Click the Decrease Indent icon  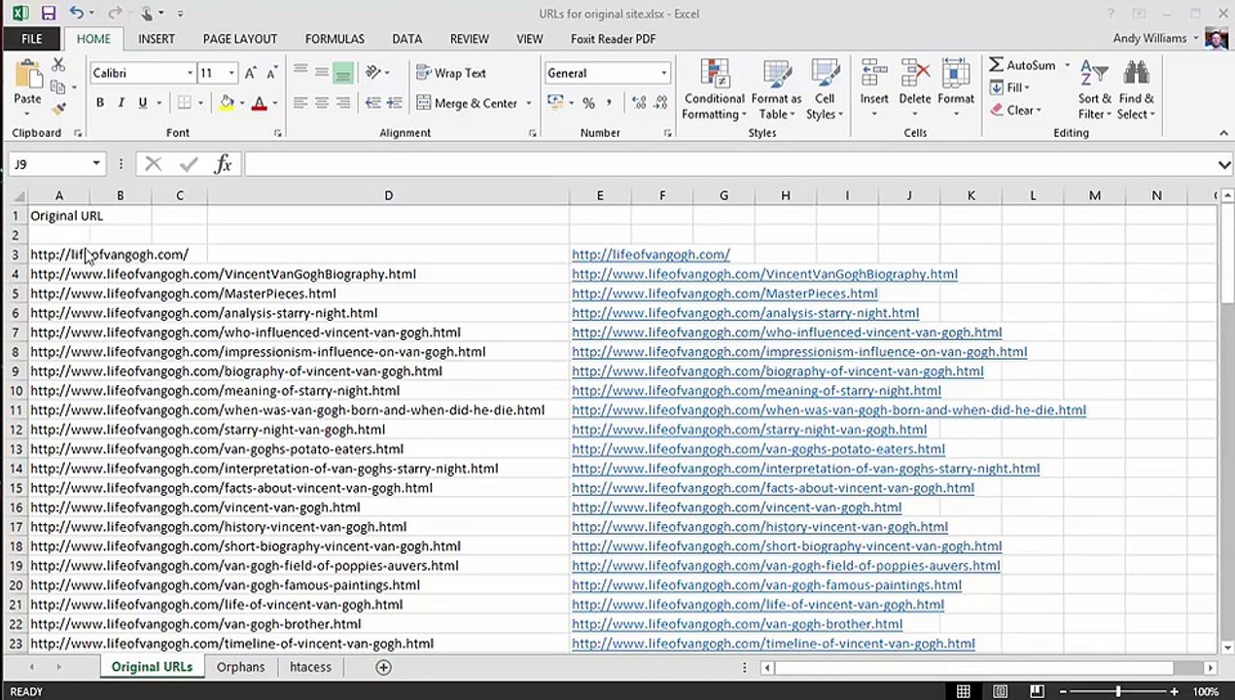pos(372,103)
